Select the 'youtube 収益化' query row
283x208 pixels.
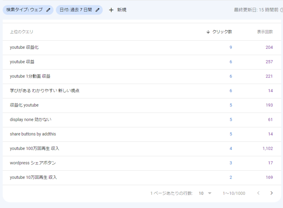coord(24,47)
